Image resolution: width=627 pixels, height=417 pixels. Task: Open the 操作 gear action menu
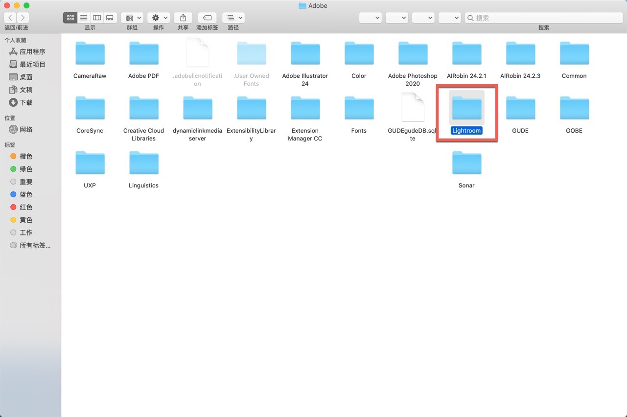tap(159, 18)
